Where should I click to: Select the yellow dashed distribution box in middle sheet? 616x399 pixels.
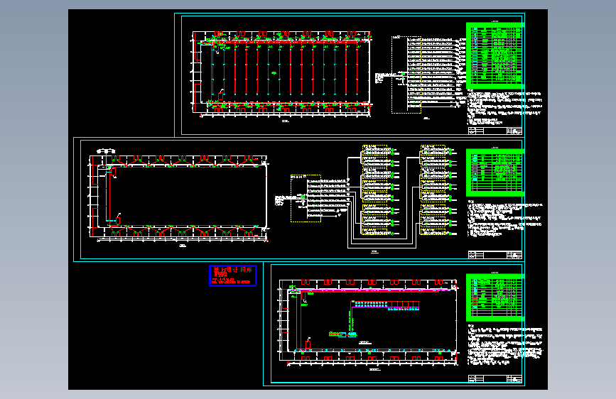(x=306, y=198)
